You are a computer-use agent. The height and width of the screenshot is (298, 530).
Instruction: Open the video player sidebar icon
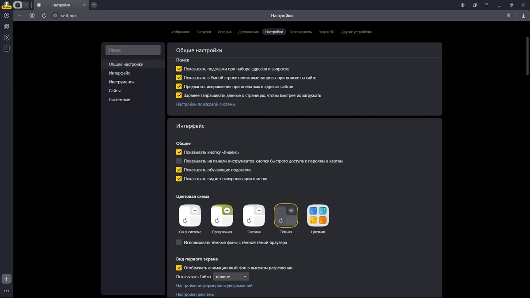point(7,38)
